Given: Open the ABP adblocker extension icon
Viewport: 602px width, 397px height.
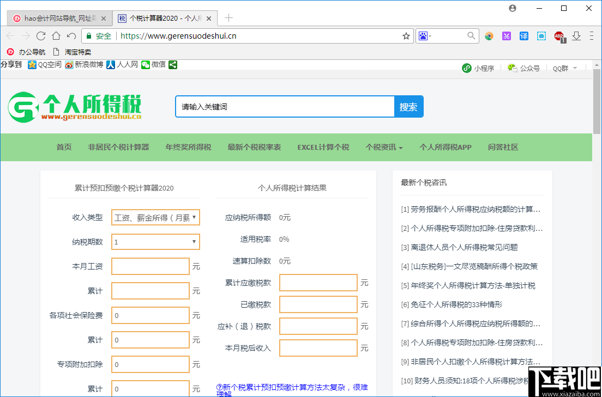Looking at the screenshot, I should [x=559, y=36].
